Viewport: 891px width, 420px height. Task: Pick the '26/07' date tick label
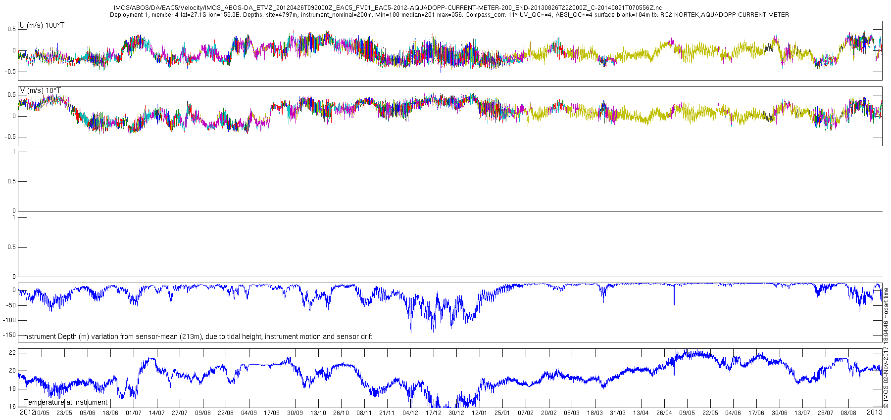point(826,413)
